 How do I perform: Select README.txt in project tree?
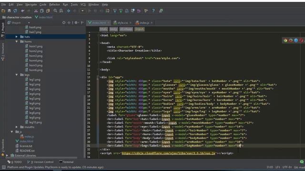[x=27, y=151]
